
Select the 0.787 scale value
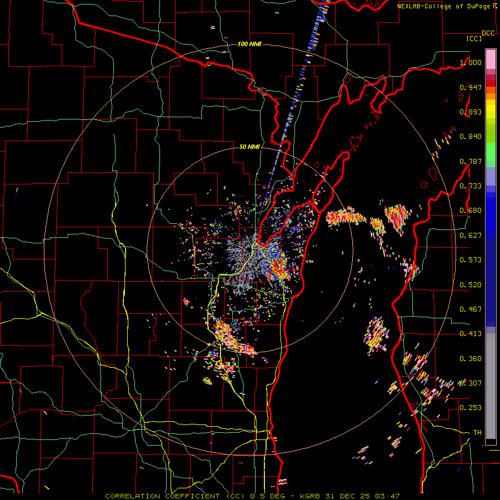471,161
